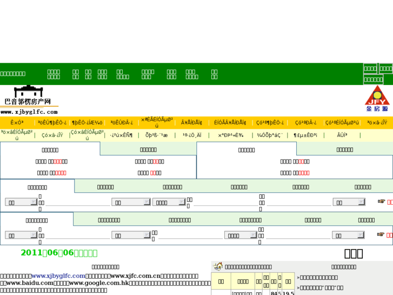Open the second dropdown in the lower search row
The height and width of the screenshot is (295, 393).
(x=131, y=235)
